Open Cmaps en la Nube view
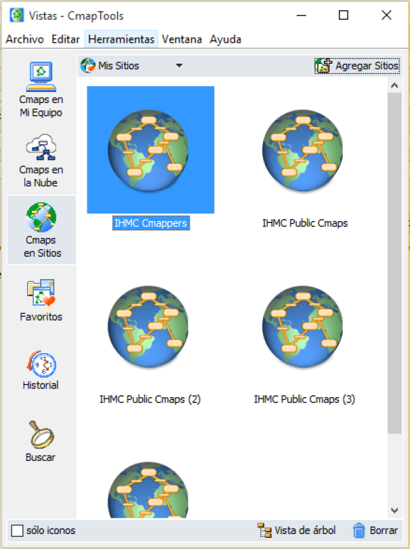The height and width of the screenshot is (549, 410). (x=41, y=160)
